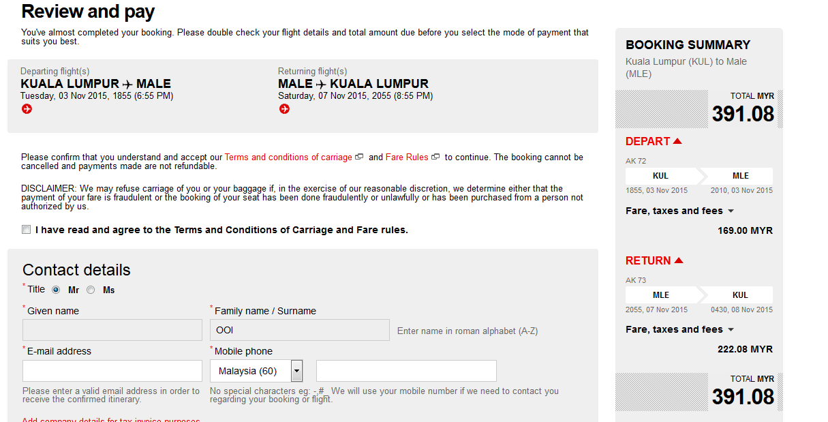This screenshot has width=828, height=422.
Task: Select the Ms title radio button
Action: tap(91, 290)
